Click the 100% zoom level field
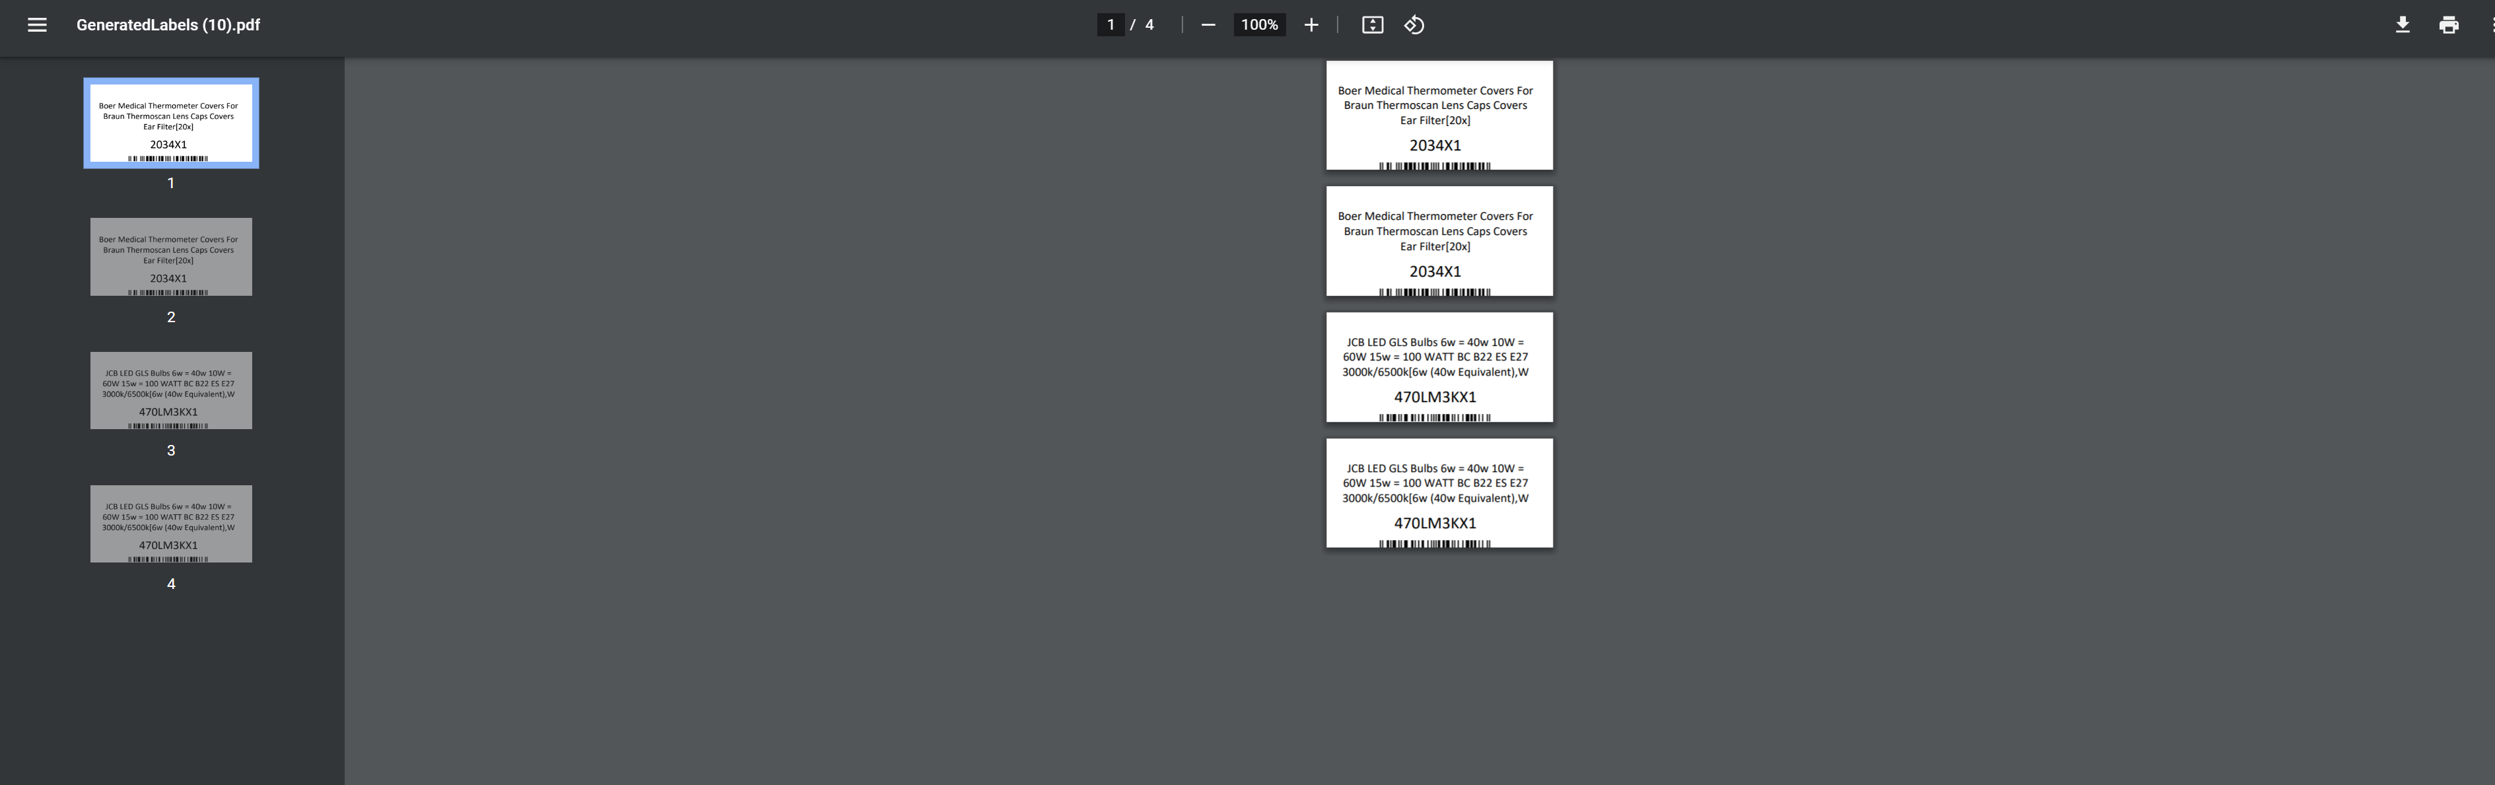2495x785 pixels. 1259,25
